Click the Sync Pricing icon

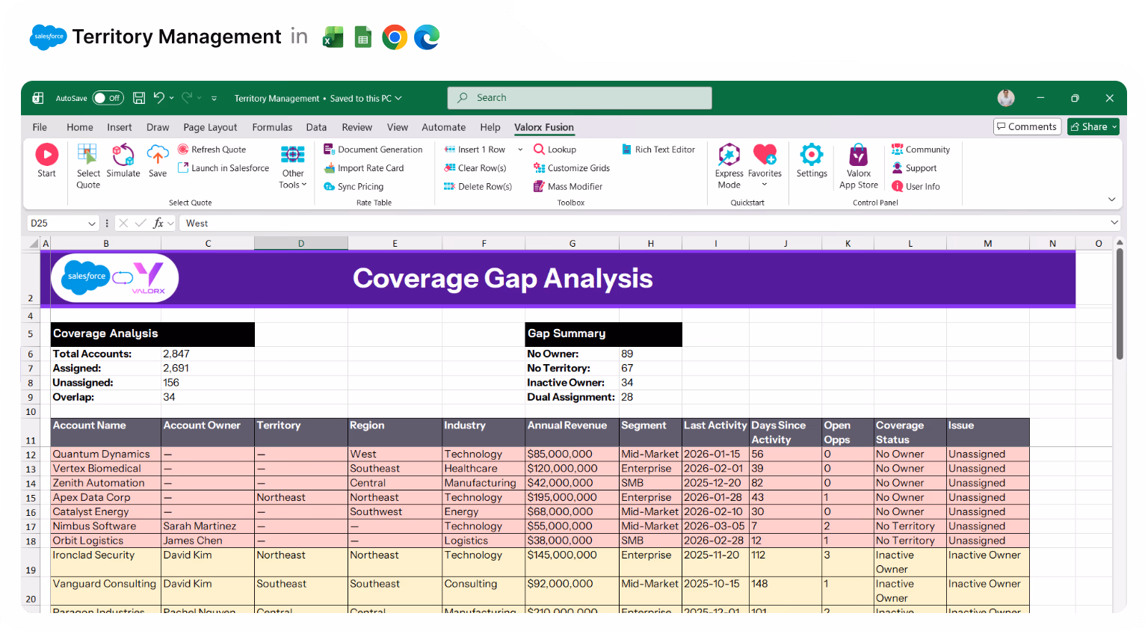point(354,186)
